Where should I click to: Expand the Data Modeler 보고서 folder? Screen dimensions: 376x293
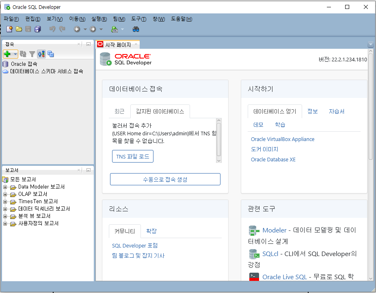(x=5, y=187)
